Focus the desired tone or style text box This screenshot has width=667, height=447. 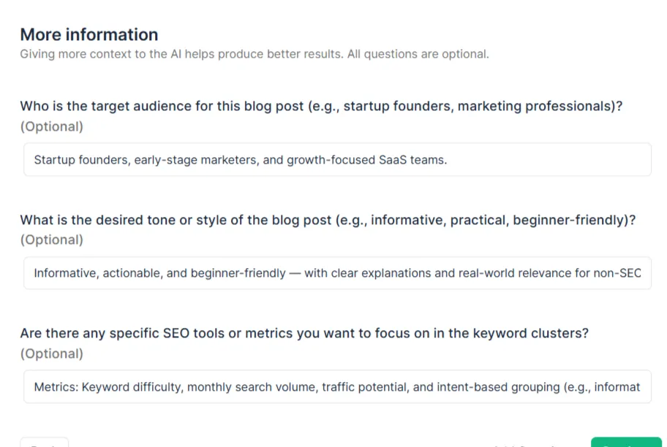336,273
